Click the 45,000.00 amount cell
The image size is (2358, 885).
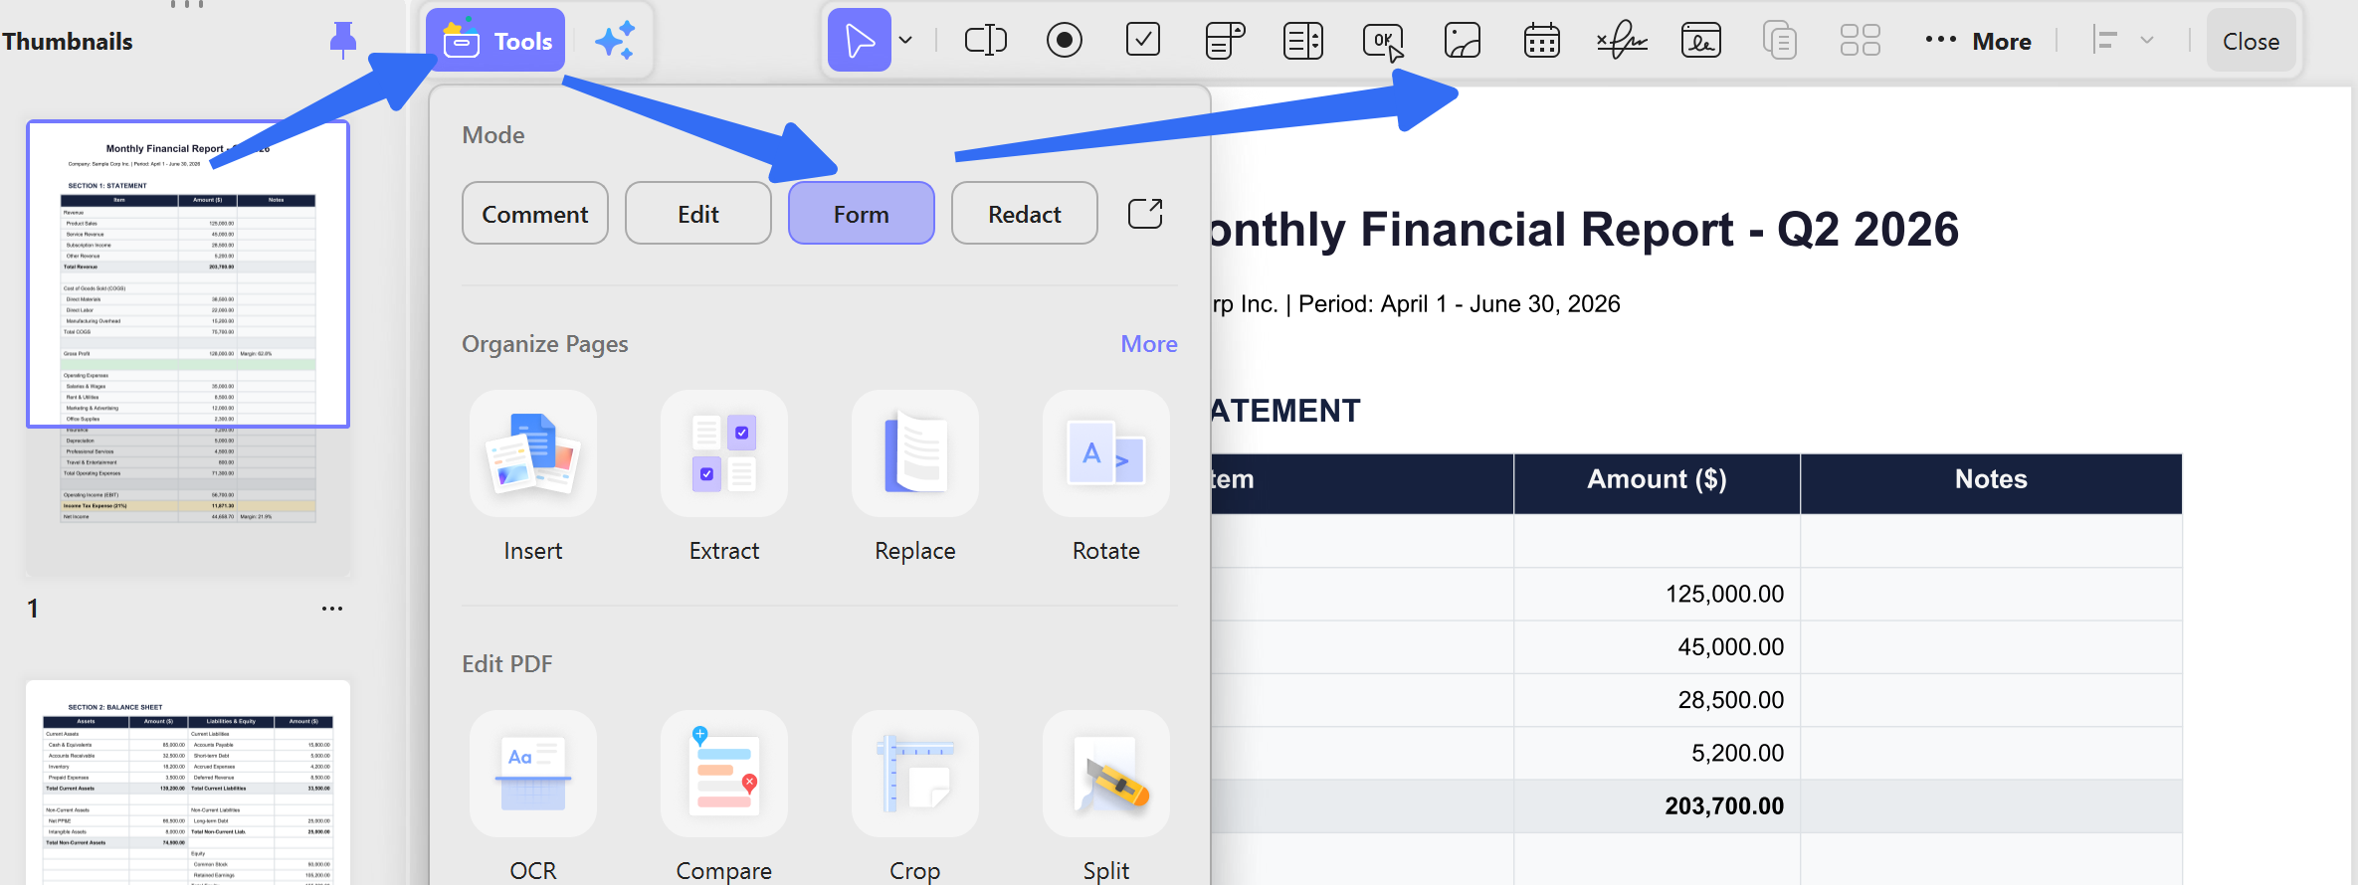(x=1657, y=647)
